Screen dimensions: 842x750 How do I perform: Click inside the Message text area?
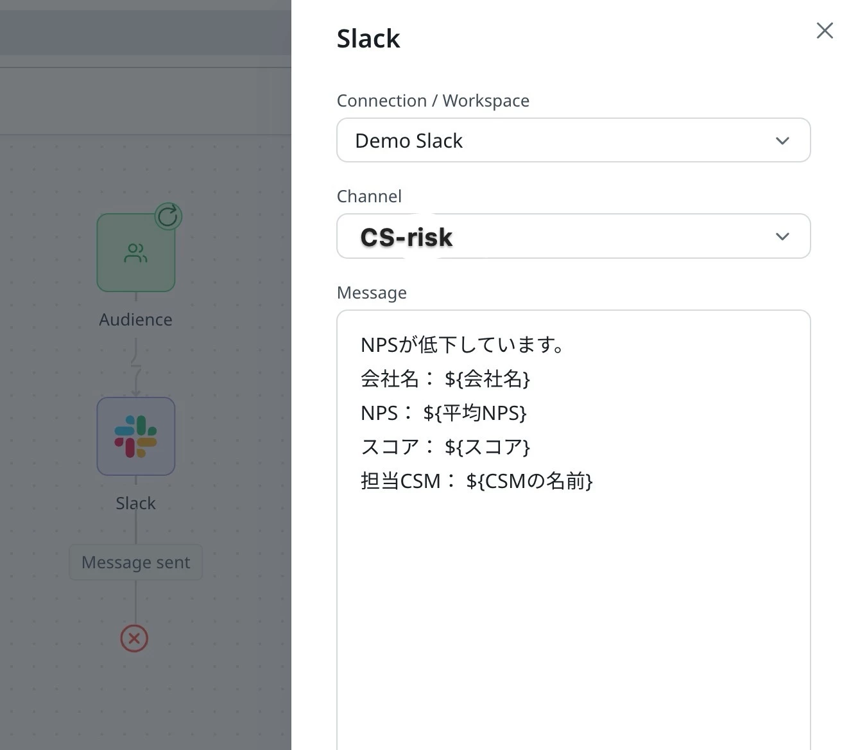click(x=573, y=530)
